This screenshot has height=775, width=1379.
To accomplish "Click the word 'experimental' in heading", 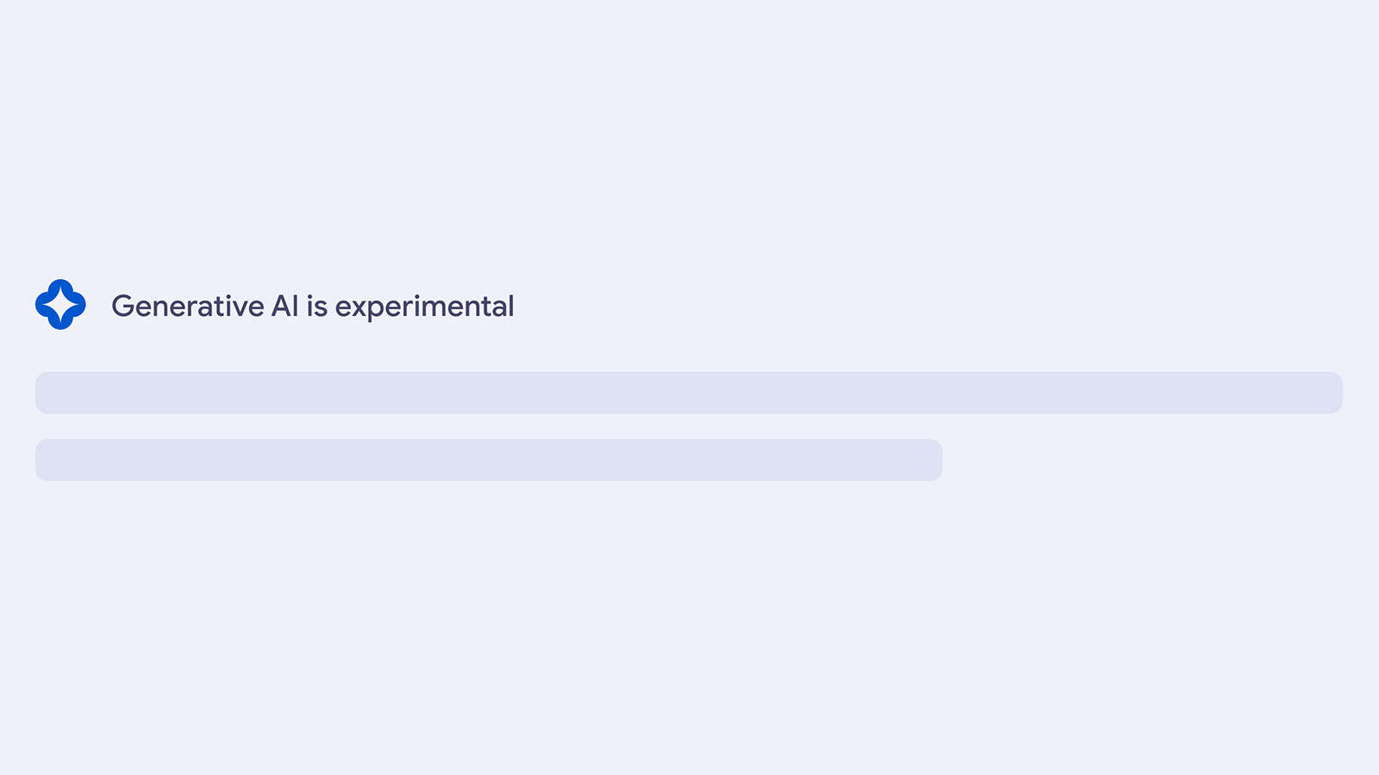I will pos(424,307).
